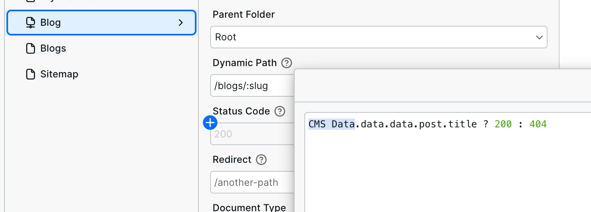Select the Blog page row
591x212 pixels.
tap(101, 23)
